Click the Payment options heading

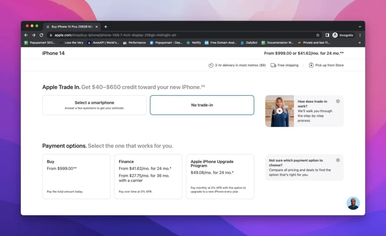pyautogui.click(x=64, y=146)
